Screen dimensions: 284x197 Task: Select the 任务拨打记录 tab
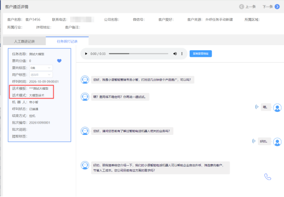(67, 42)
